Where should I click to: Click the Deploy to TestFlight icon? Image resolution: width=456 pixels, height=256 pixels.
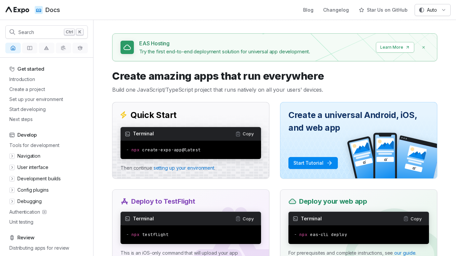point(125,201)
